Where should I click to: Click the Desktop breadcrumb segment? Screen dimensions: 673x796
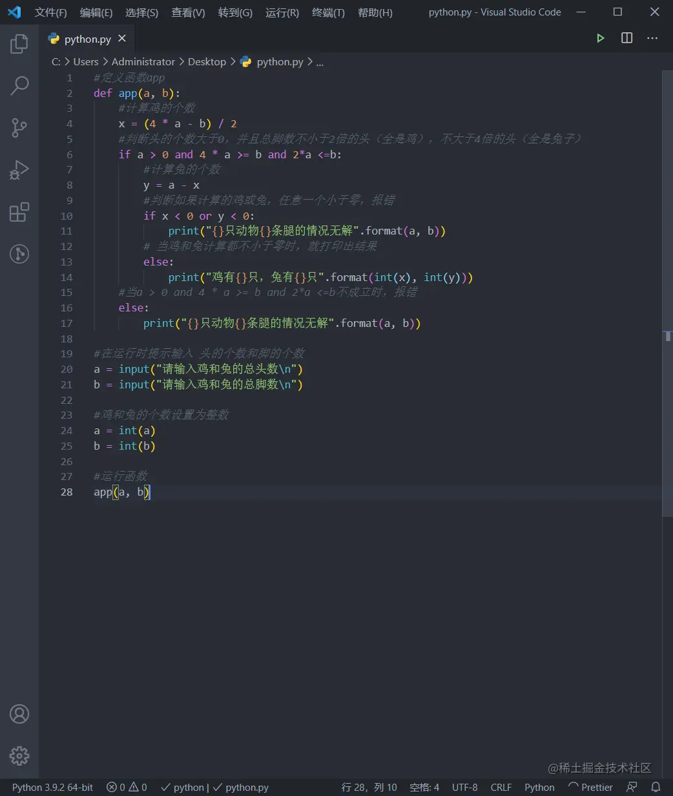click(x=207, y=62)
